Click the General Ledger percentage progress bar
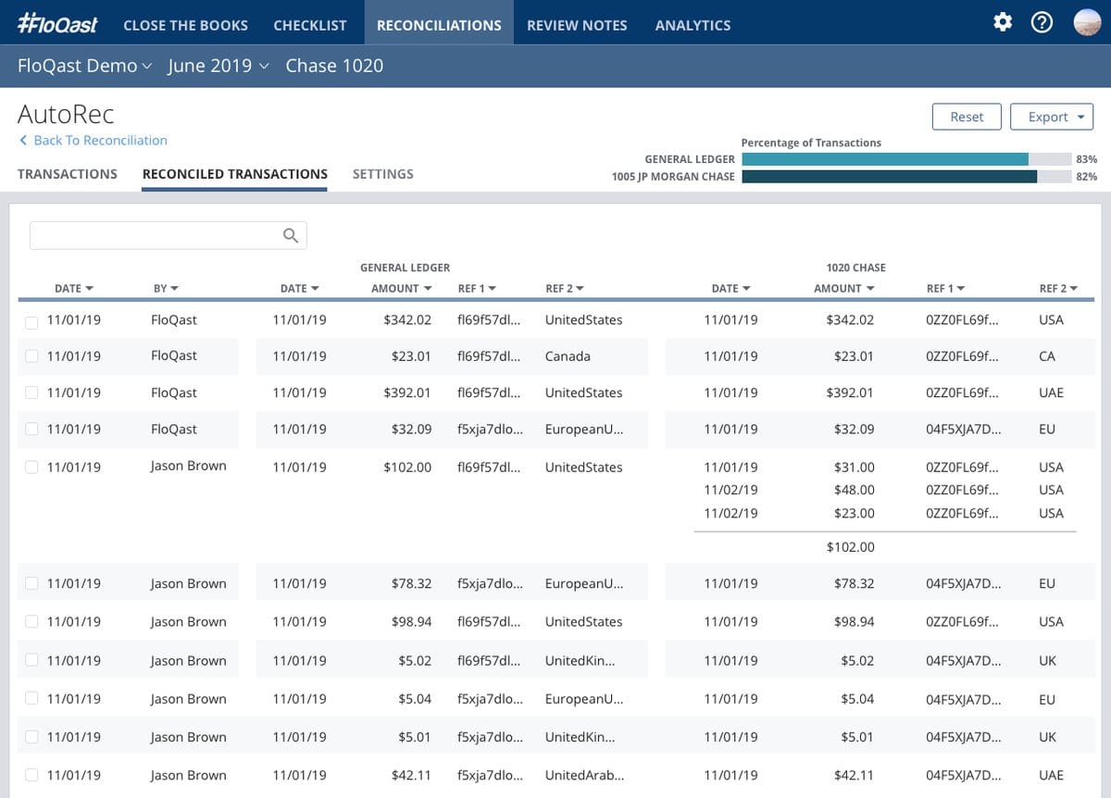Screen dimensions: 1111x798 tap(905, 159)
